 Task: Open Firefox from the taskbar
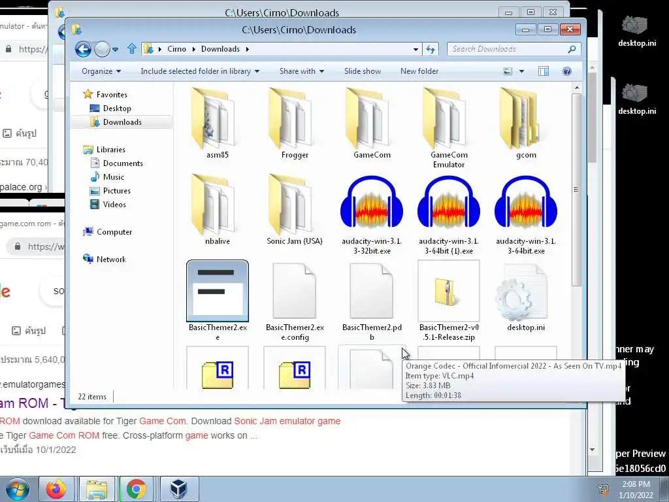pyautogui.click(x=56, y=489)
